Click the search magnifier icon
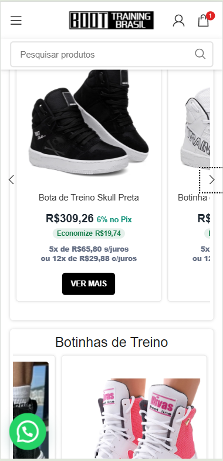Screen dimensions: 223x461 coord(200,54)
